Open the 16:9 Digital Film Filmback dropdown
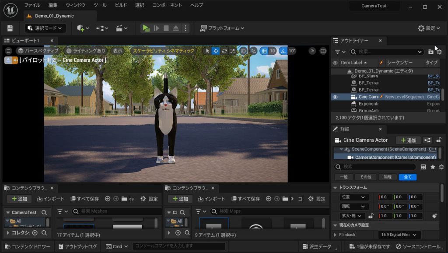448x253 pixels. coord(399,235)
